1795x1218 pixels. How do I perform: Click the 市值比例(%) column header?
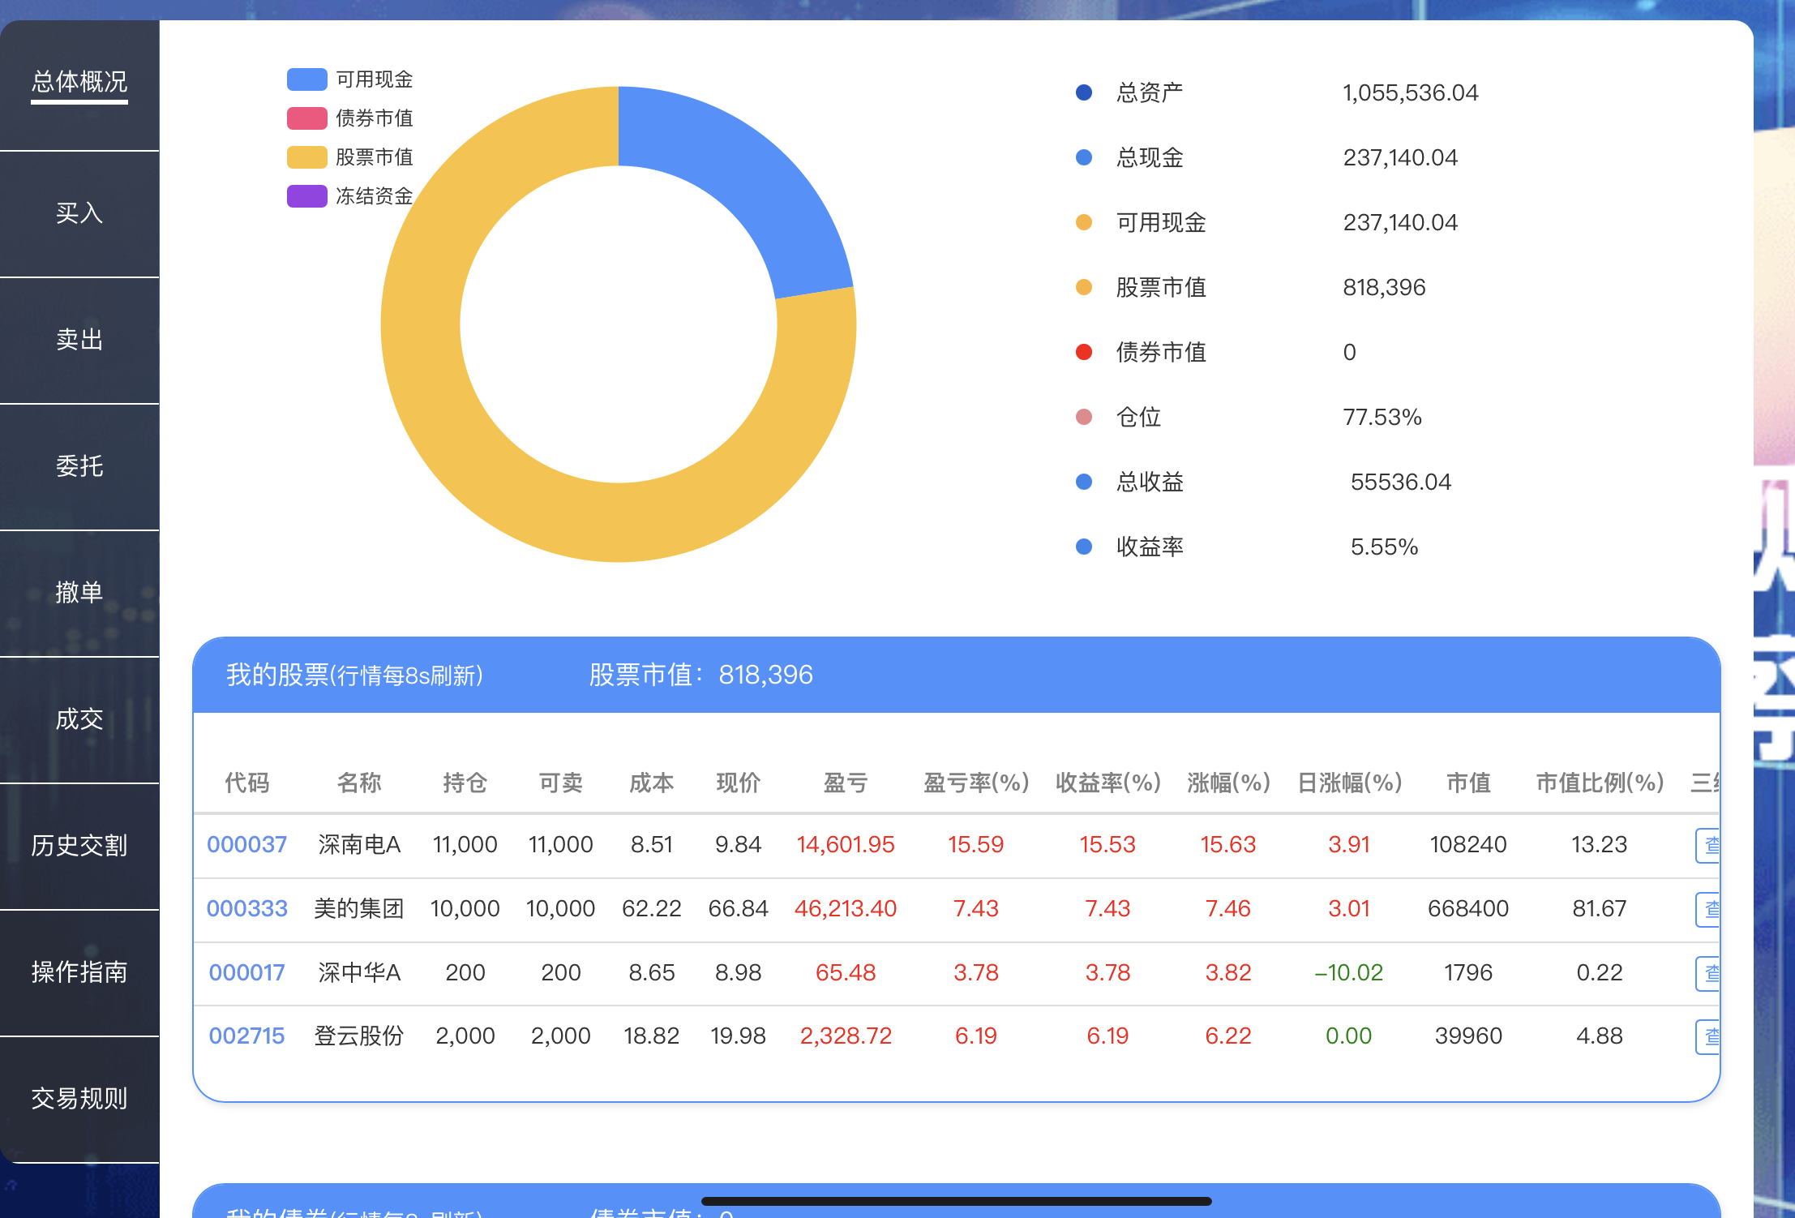[x=1600, y=783]
